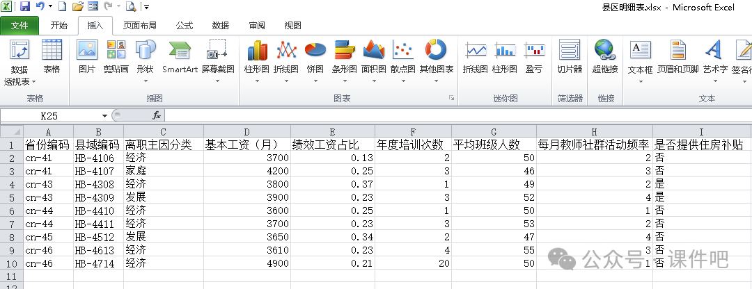Viewport: 752px width, 289px height.
Task: Click cell with value 0.34
Action: tap(333, 237)
